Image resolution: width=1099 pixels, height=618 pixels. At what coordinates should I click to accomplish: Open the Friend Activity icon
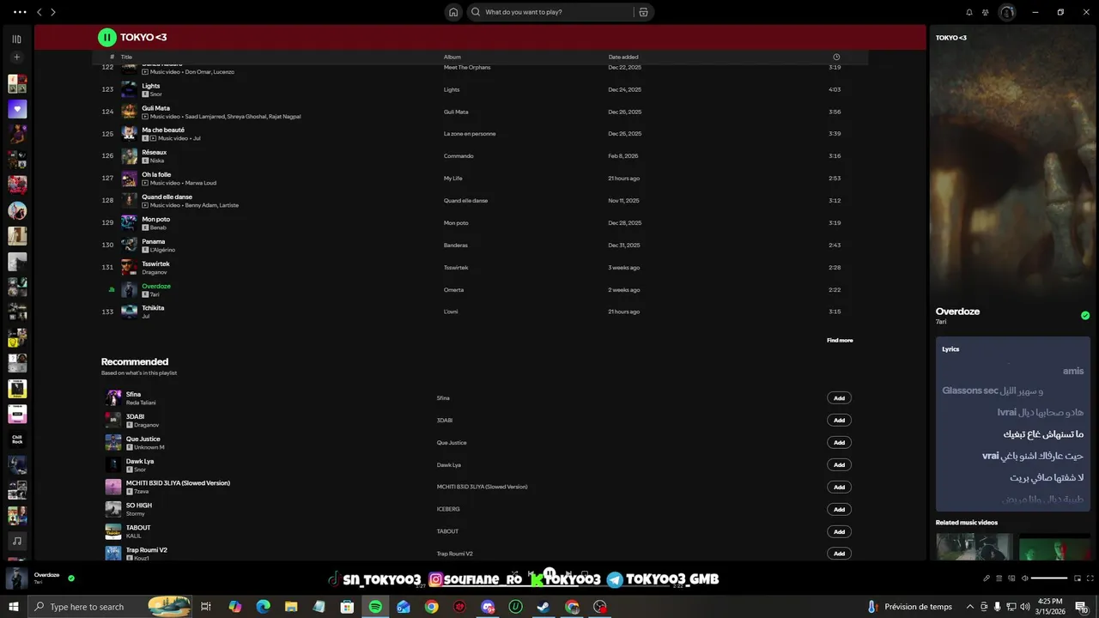coord(986,12)
